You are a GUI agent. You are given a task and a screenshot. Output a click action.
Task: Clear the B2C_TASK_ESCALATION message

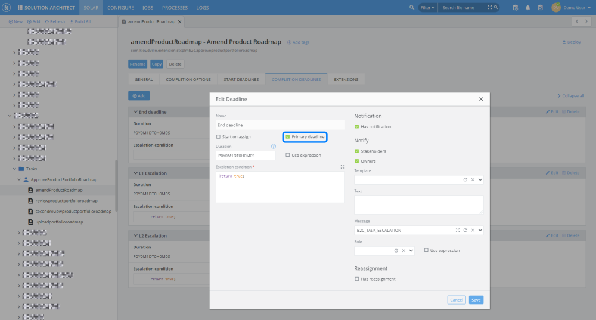pyautogui.click(x=473, y=230)
